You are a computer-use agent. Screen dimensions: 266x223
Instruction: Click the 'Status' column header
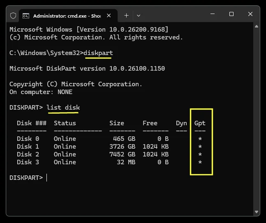point(65,123)
